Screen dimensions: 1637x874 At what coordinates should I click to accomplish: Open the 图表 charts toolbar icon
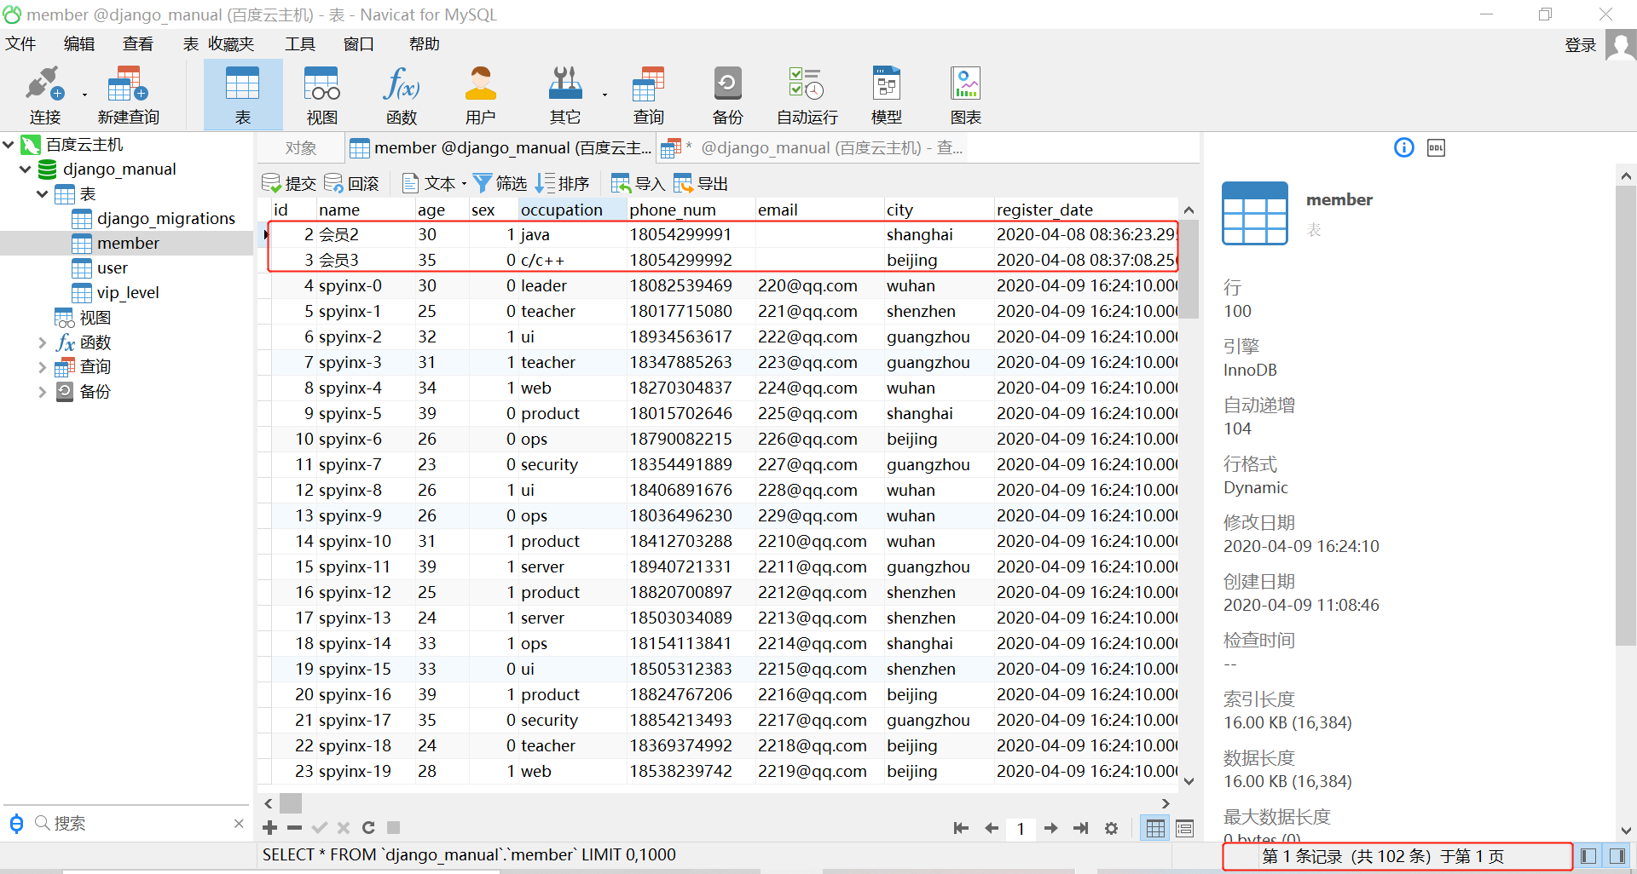point(965,95)
